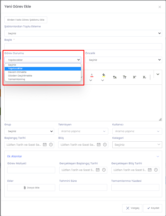Click inside the description editor area
166x216 pixels.
click(x=83, y=103)
